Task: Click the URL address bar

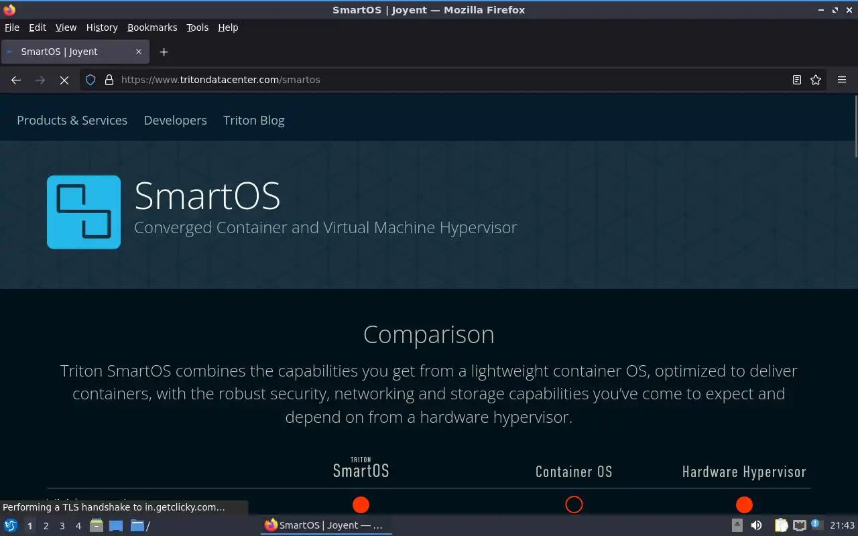Action: point(452,80)
